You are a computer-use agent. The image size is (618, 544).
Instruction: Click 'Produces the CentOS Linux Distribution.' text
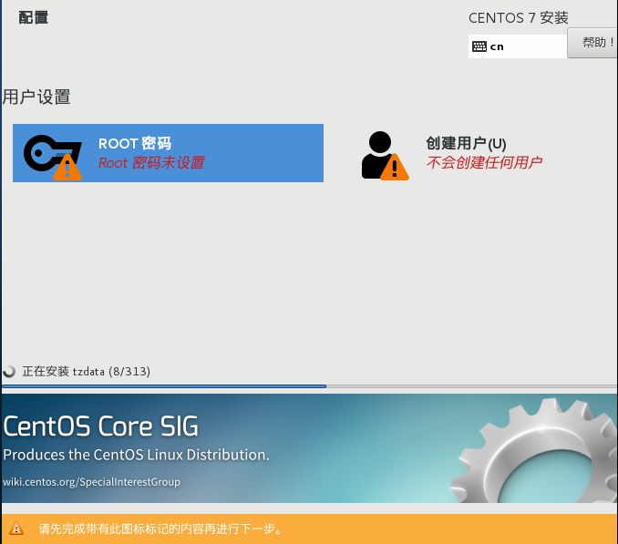pyautogui.click(x=137, y=455)
